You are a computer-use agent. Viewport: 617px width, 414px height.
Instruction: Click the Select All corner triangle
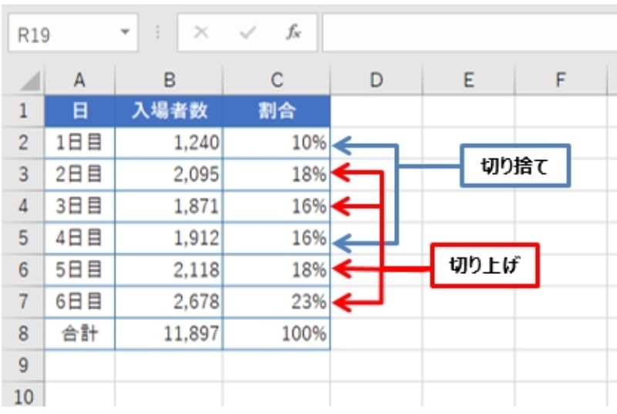pos(29,81)
